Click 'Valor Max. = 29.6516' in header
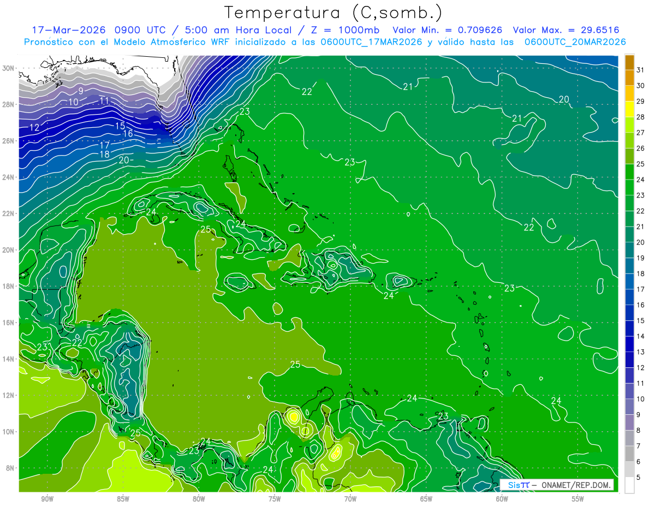Screen dimensions: 655x506 [x=566, y=30]
